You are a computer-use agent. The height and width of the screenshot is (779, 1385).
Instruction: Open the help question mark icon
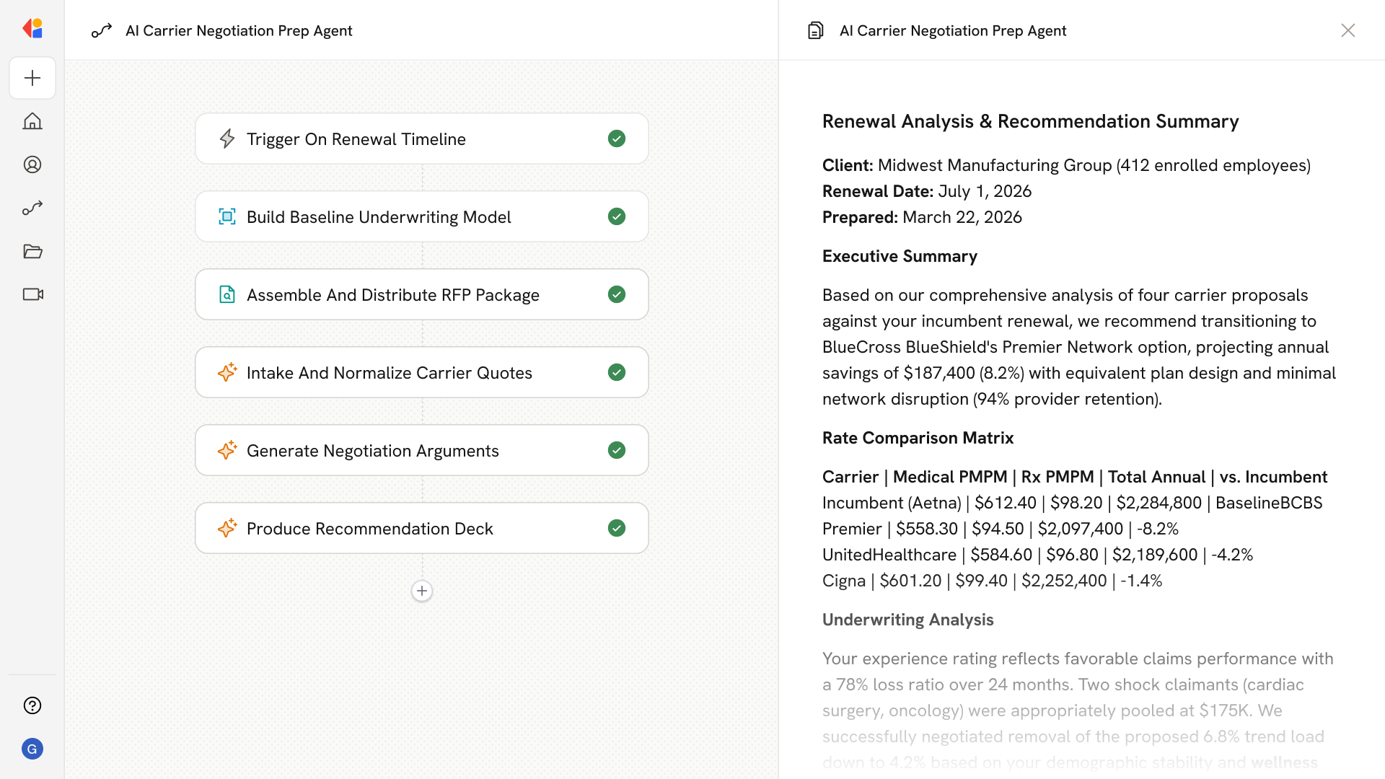(x=32, y=705)
